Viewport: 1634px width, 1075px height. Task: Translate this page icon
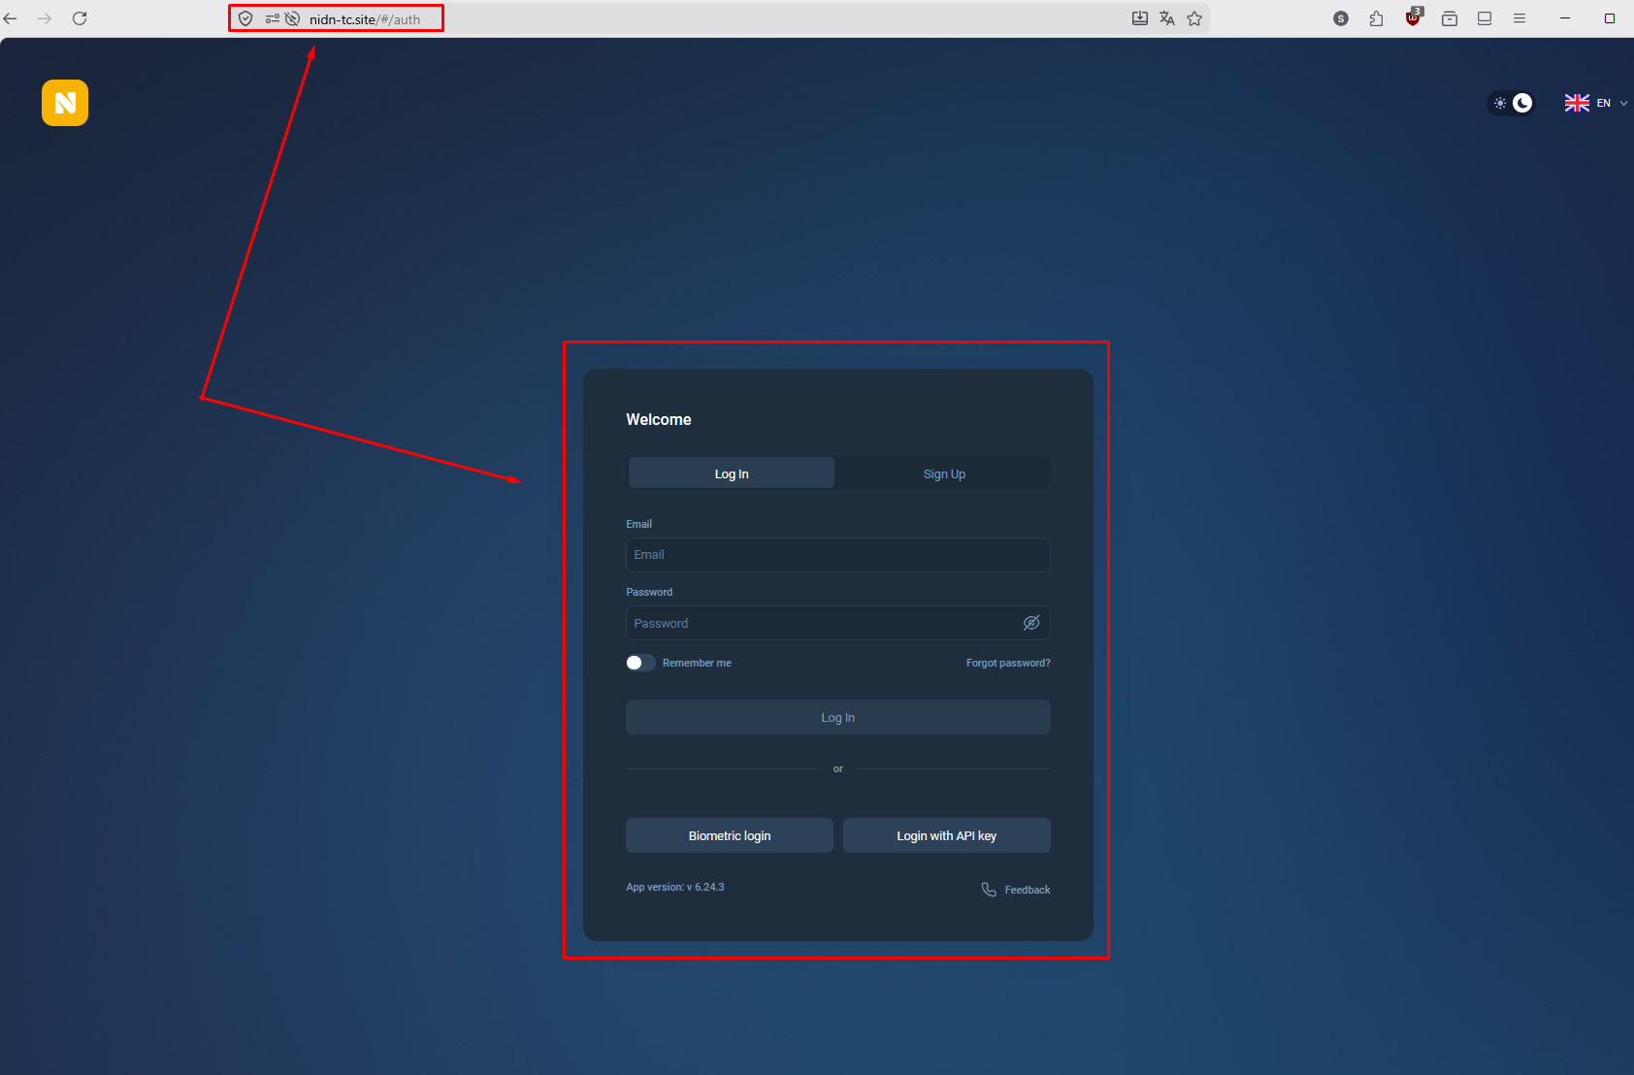1167,18
